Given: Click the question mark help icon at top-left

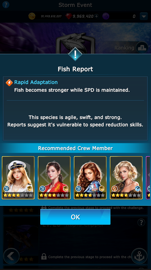Looking at the screenshot, I should (6, 5).
